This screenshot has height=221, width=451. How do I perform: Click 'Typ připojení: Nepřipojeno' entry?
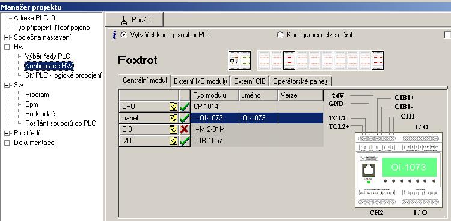click(52, 28)
